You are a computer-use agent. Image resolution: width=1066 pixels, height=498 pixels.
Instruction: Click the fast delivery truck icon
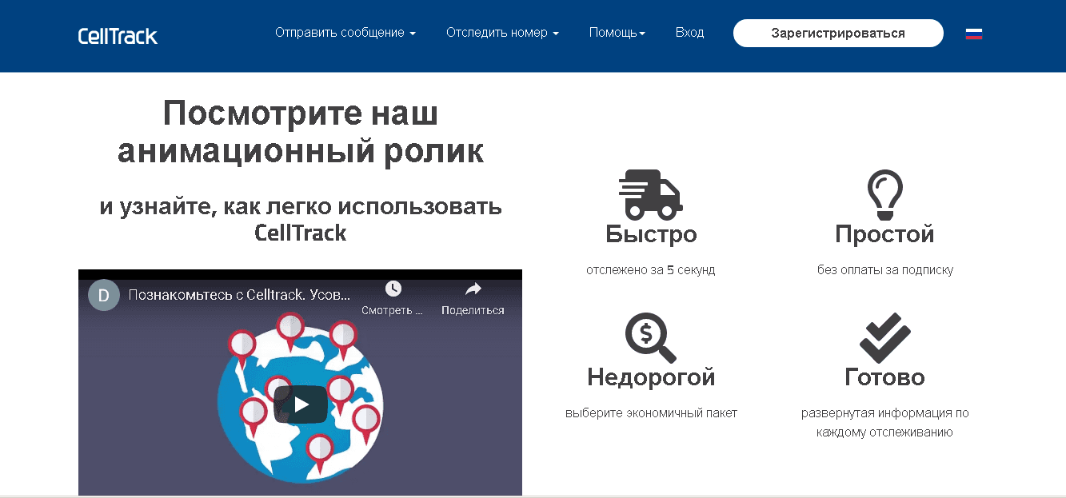(650, 194)
